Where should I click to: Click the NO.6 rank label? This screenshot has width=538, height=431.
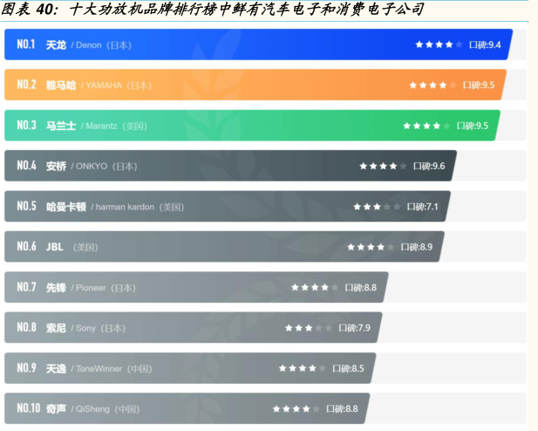[x=26, y=246]
